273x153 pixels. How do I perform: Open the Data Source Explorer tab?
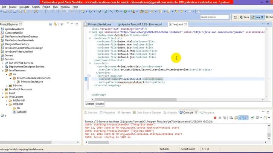(147, 113)
